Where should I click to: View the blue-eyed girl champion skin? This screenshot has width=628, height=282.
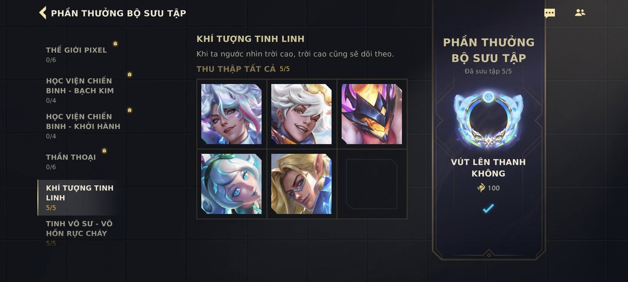coord(232,184)
